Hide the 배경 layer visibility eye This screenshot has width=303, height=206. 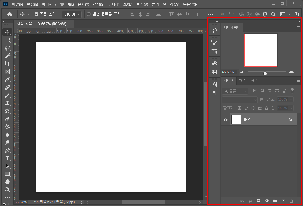coord(226,120)
